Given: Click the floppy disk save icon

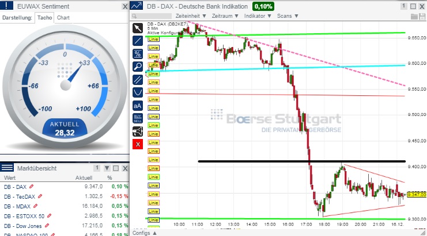Looking at the screenshot, I should [423, 16].
